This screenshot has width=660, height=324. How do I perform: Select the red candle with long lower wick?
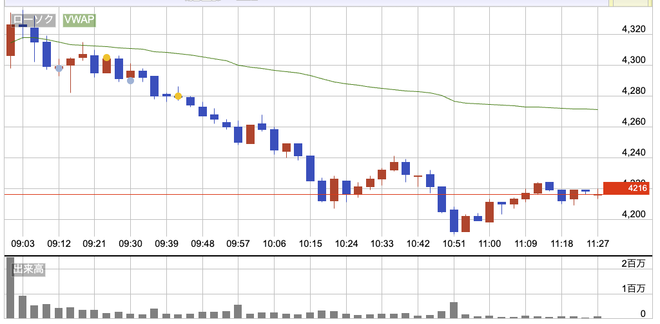coord(70,62)
